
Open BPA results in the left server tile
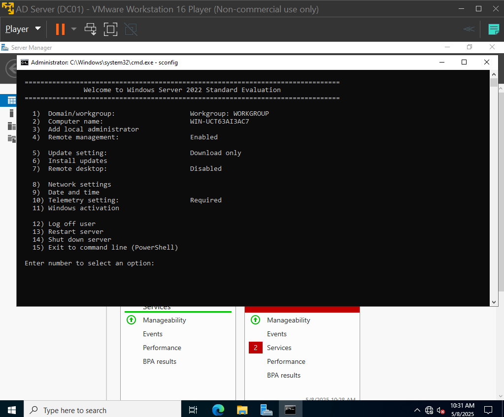click(160, 362)
